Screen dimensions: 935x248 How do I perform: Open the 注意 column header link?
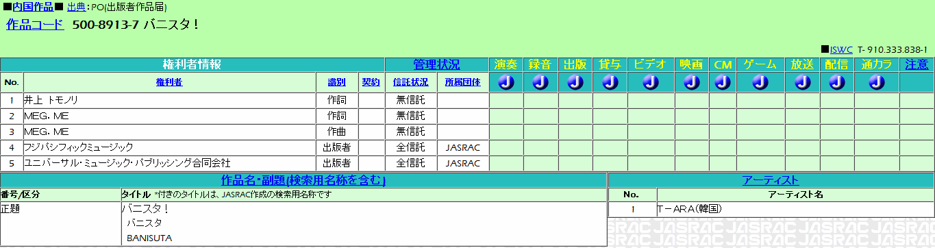tap(917, 64)
